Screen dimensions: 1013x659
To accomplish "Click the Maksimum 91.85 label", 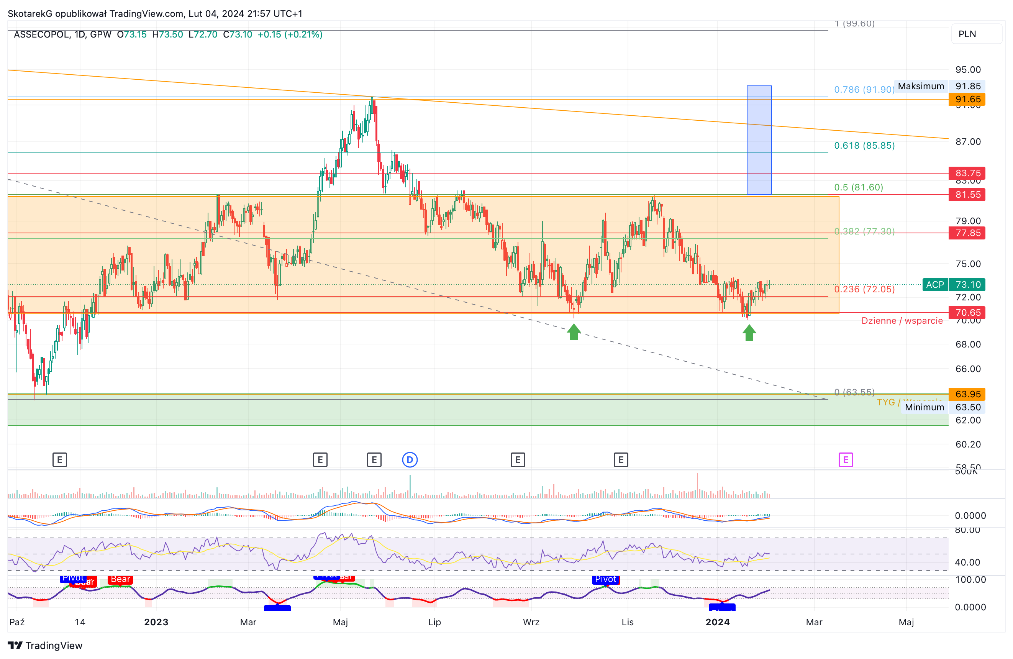I will point(939,86).
